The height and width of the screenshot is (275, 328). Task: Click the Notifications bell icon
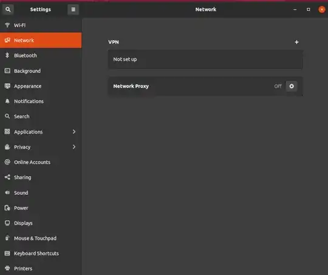7,101
